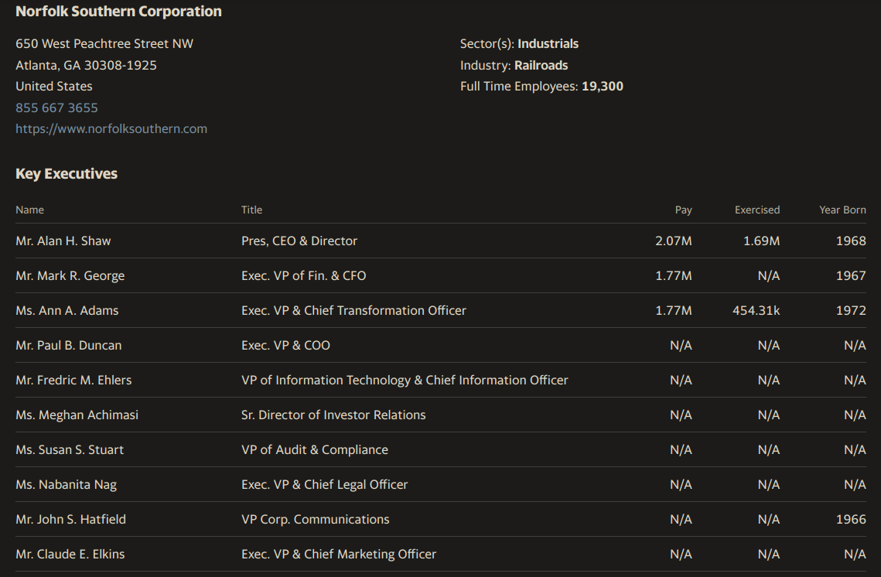Screen dimensions: 881x577
Task: Select the VP Corp. Communications title
Action: click(316, 520)
